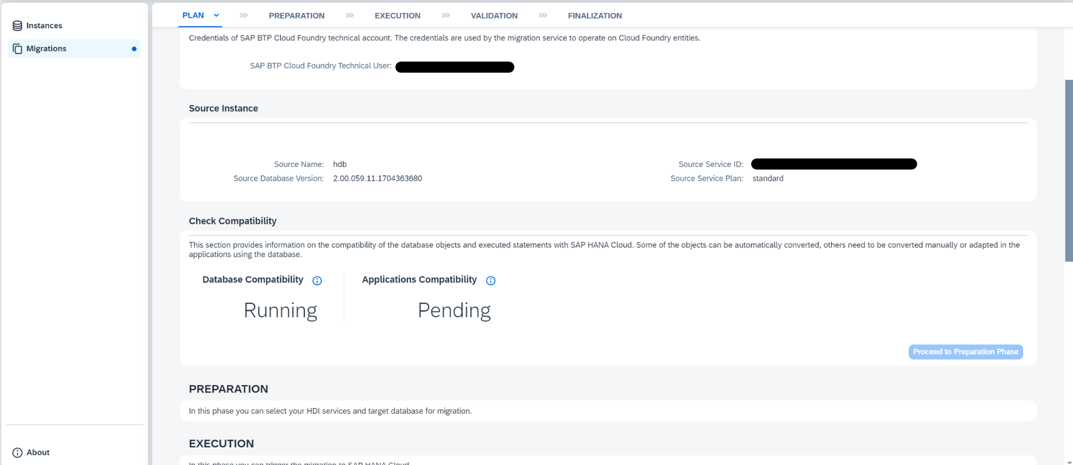Expand the PLAN tab dropdown chevron

216,15
